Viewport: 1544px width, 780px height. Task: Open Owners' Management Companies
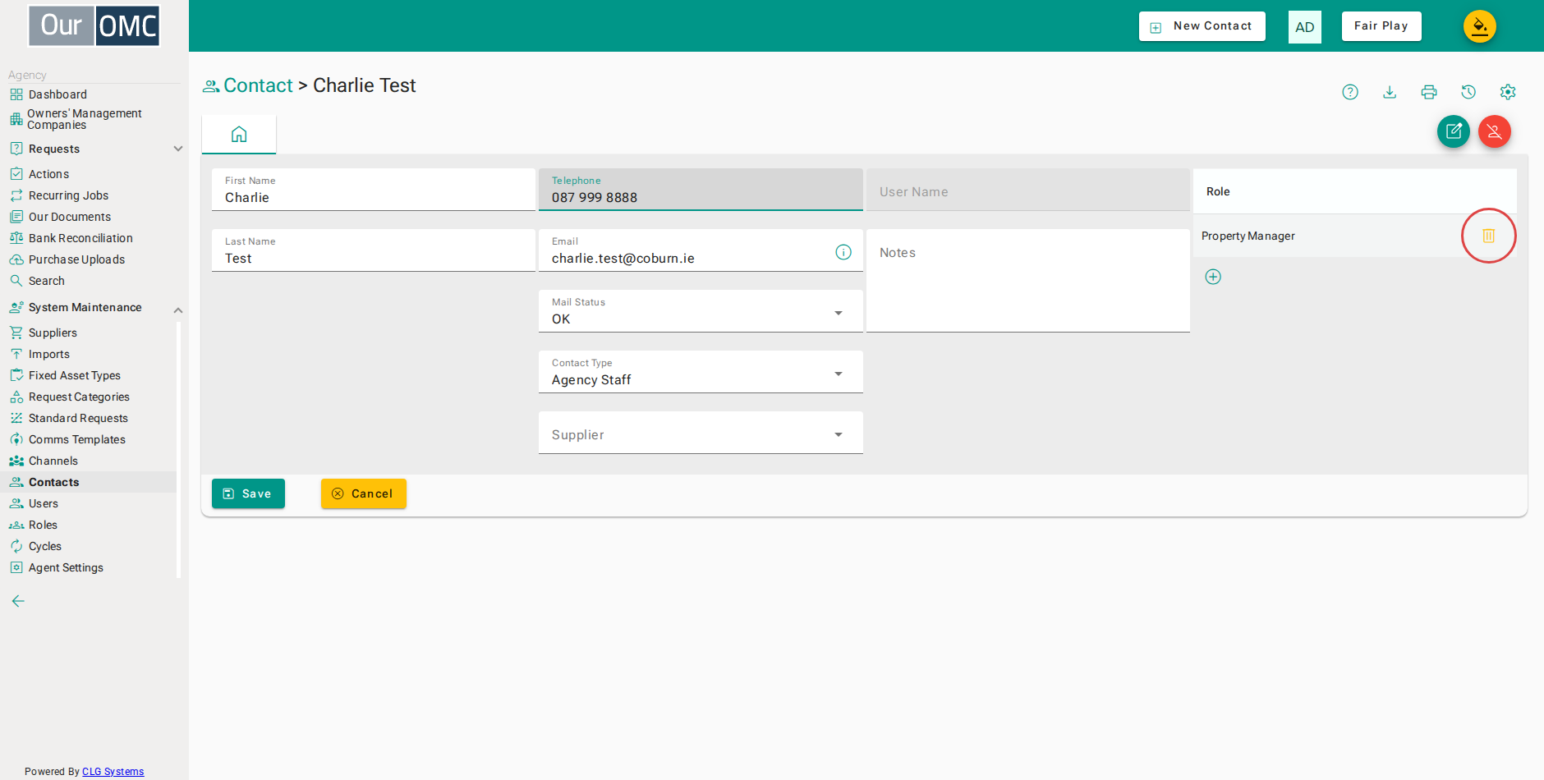(85, 119)
